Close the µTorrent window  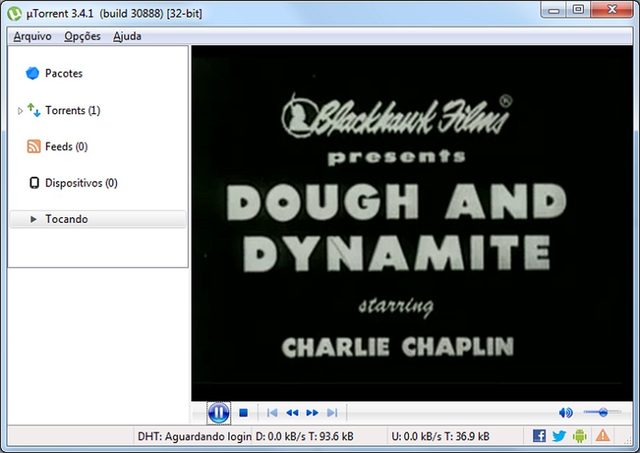tap(611, 10)
